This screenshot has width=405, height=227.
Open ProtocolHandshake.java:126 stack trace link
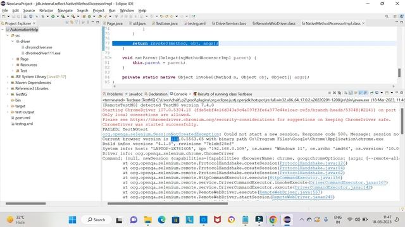[313, 163]
